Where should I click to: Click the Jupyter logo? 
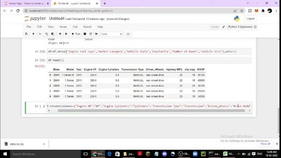pos(35,18)
